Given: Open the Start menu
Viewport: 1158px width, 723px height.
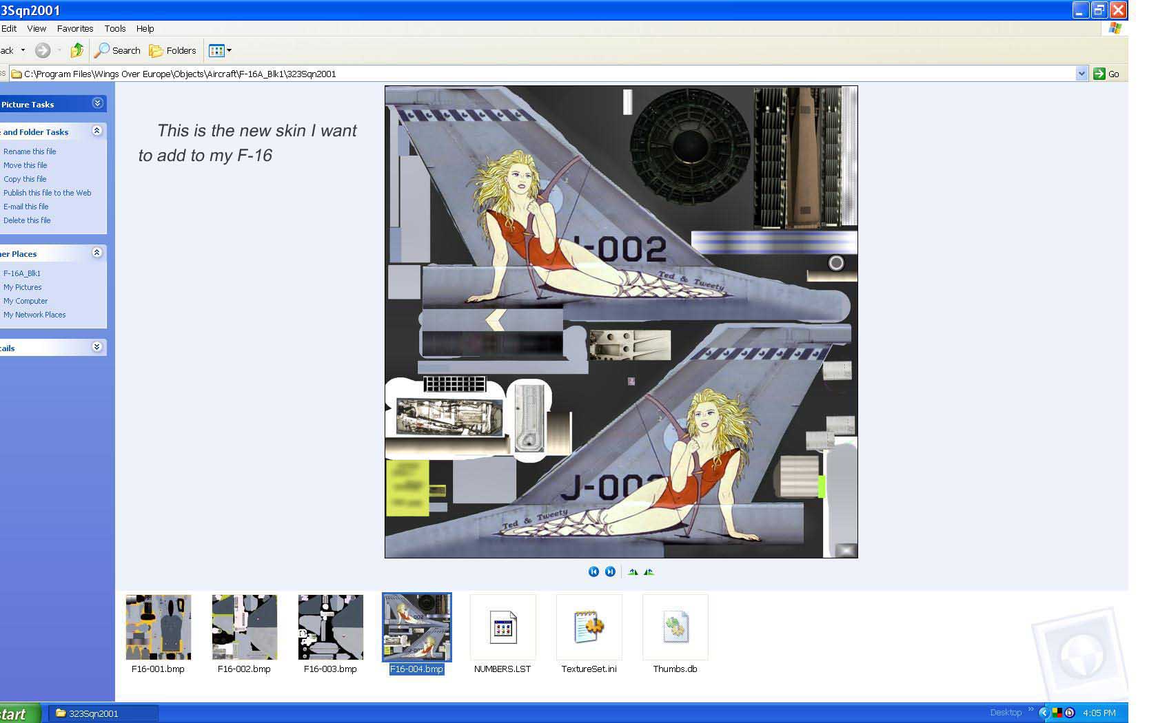Looking at the screenshot, I should 19,713.
